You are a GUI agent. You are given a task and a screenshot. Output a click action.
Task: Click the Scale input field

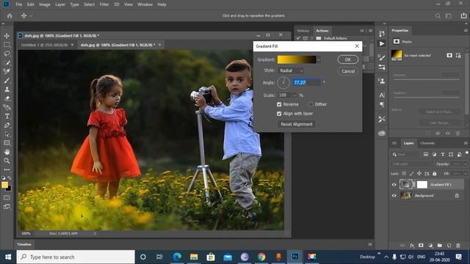tap(284, 95)
